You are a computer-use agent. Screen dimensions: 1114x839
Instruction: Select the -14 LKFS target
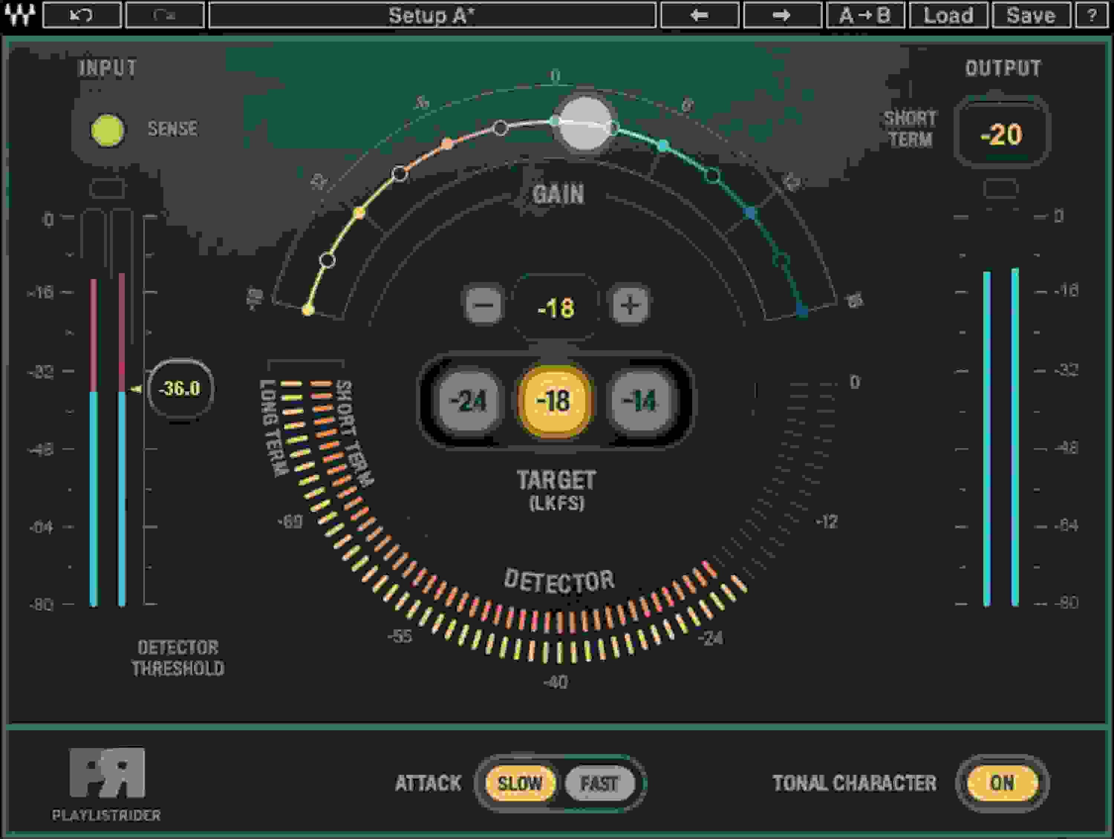(x=639, y=401)
